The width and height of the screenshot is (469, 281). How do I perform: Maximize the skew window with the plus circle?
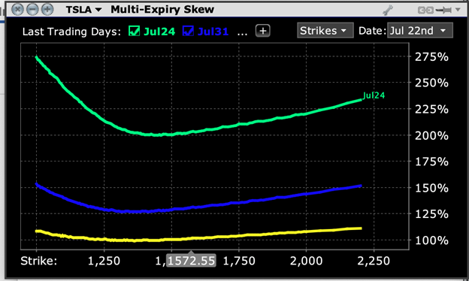click(47, 9)
